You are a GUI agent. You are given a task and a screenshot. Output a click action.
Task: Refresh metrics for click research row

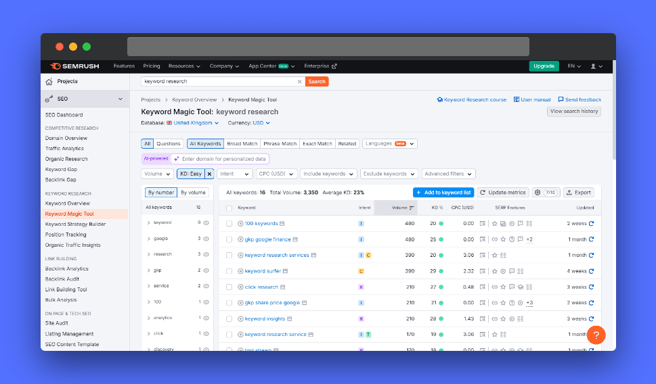pos(592,287)
